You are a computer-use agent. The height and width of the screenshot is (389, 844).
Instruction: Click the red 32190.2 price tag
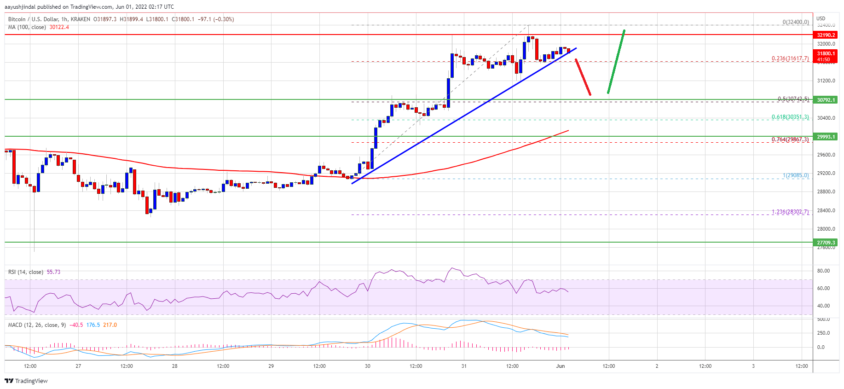(x=826, y=35)
